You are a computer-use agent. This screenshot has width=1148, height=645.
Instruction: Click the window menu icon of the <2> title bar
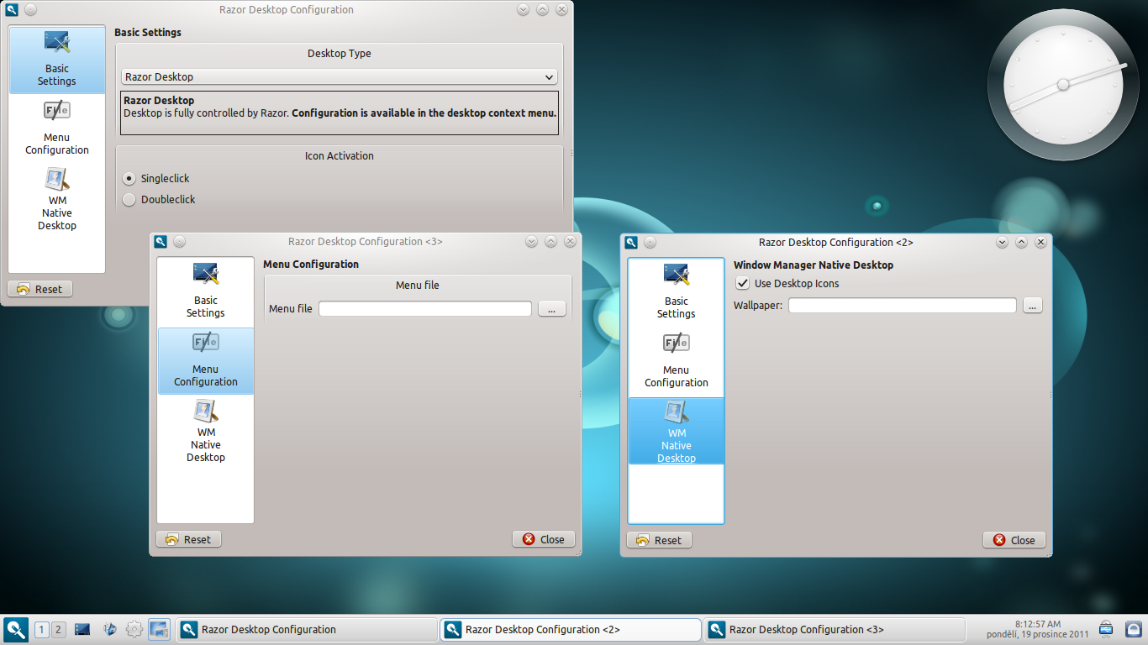pyautogui.click(x=631, y=242)
